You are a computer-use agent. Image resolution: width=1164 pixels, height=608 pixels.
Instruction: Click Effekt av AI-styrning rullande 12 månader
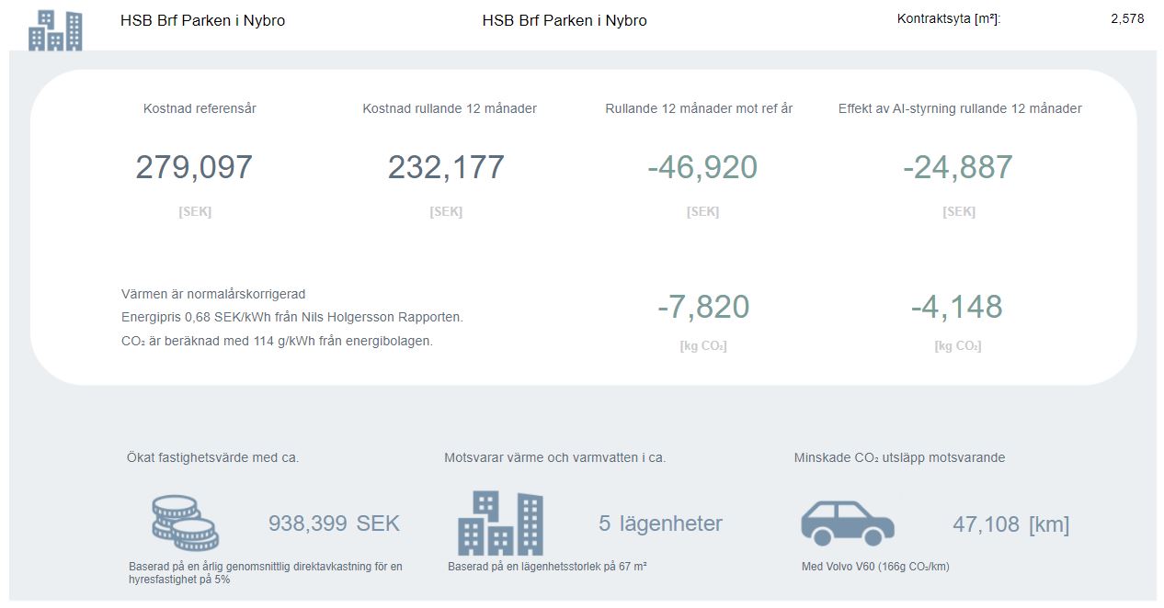tap(960, 108)
